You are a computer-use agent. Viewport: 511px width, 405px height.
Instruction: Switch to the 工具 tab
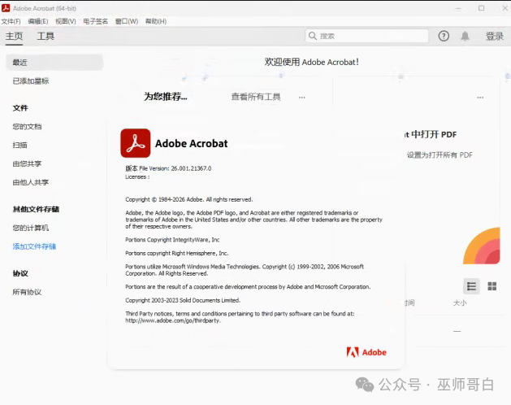45,36
